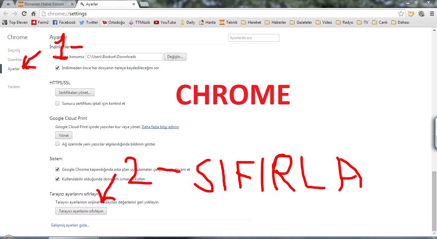Image resolution: width=437 pixels, height=239 pixels.
Task: Click the Yönet button under Cloud Print
Action: (64, 136)
